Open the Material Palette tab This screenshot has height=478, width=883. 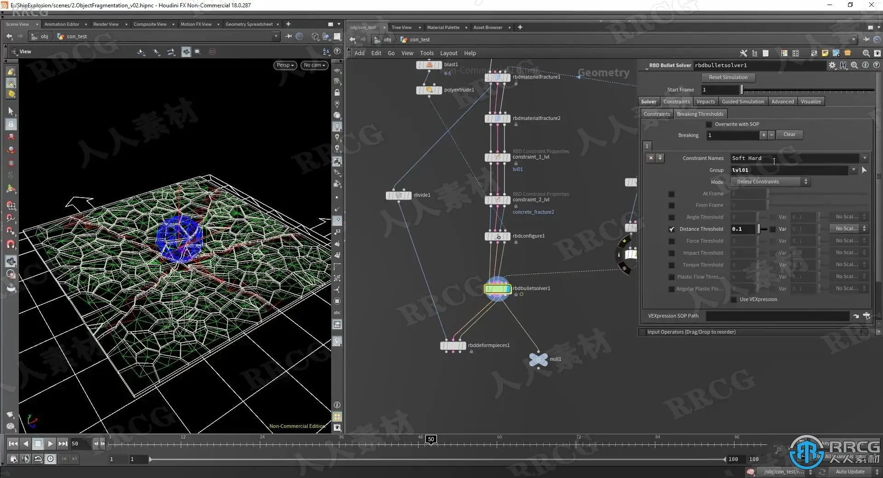point(443,28)
